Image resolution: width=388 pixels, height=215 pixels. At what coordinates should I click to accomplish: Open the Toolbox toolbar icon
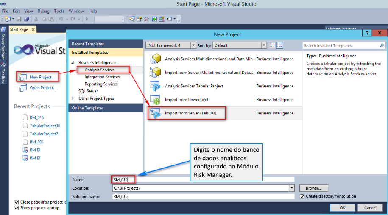(146, 19)
